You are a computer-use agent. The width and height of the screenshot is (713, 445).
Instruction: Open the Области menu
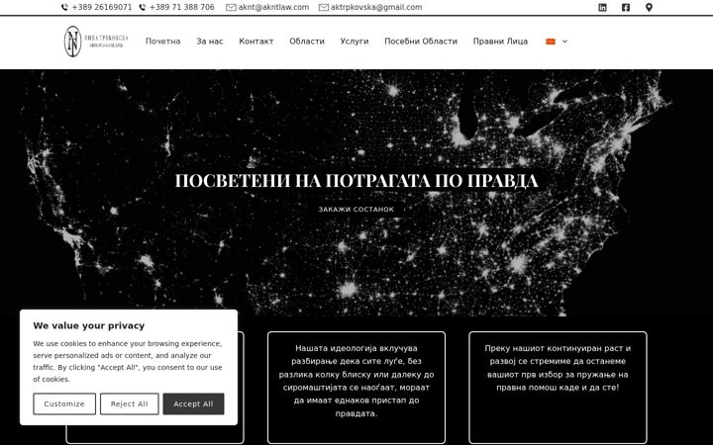(x=307, y=42)
